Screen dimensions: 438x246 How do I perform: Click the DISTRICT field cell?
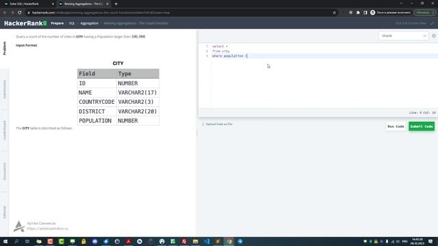[x=96, y=111]
